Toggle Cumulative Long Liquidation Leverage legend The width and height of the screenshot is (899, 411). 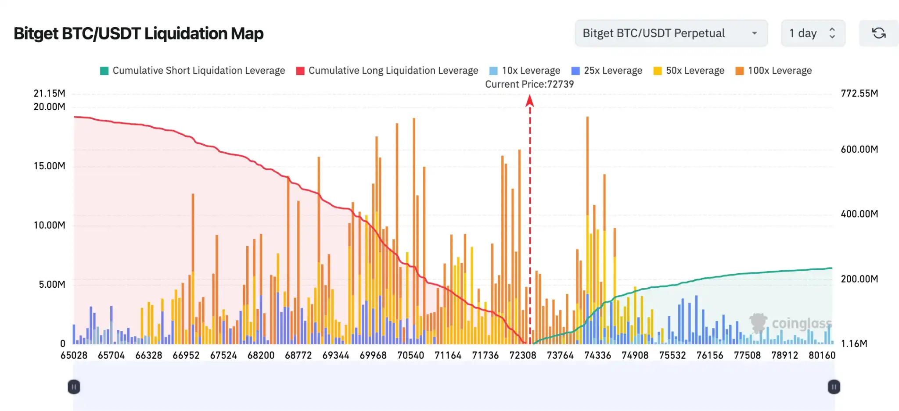coord(393,71)
